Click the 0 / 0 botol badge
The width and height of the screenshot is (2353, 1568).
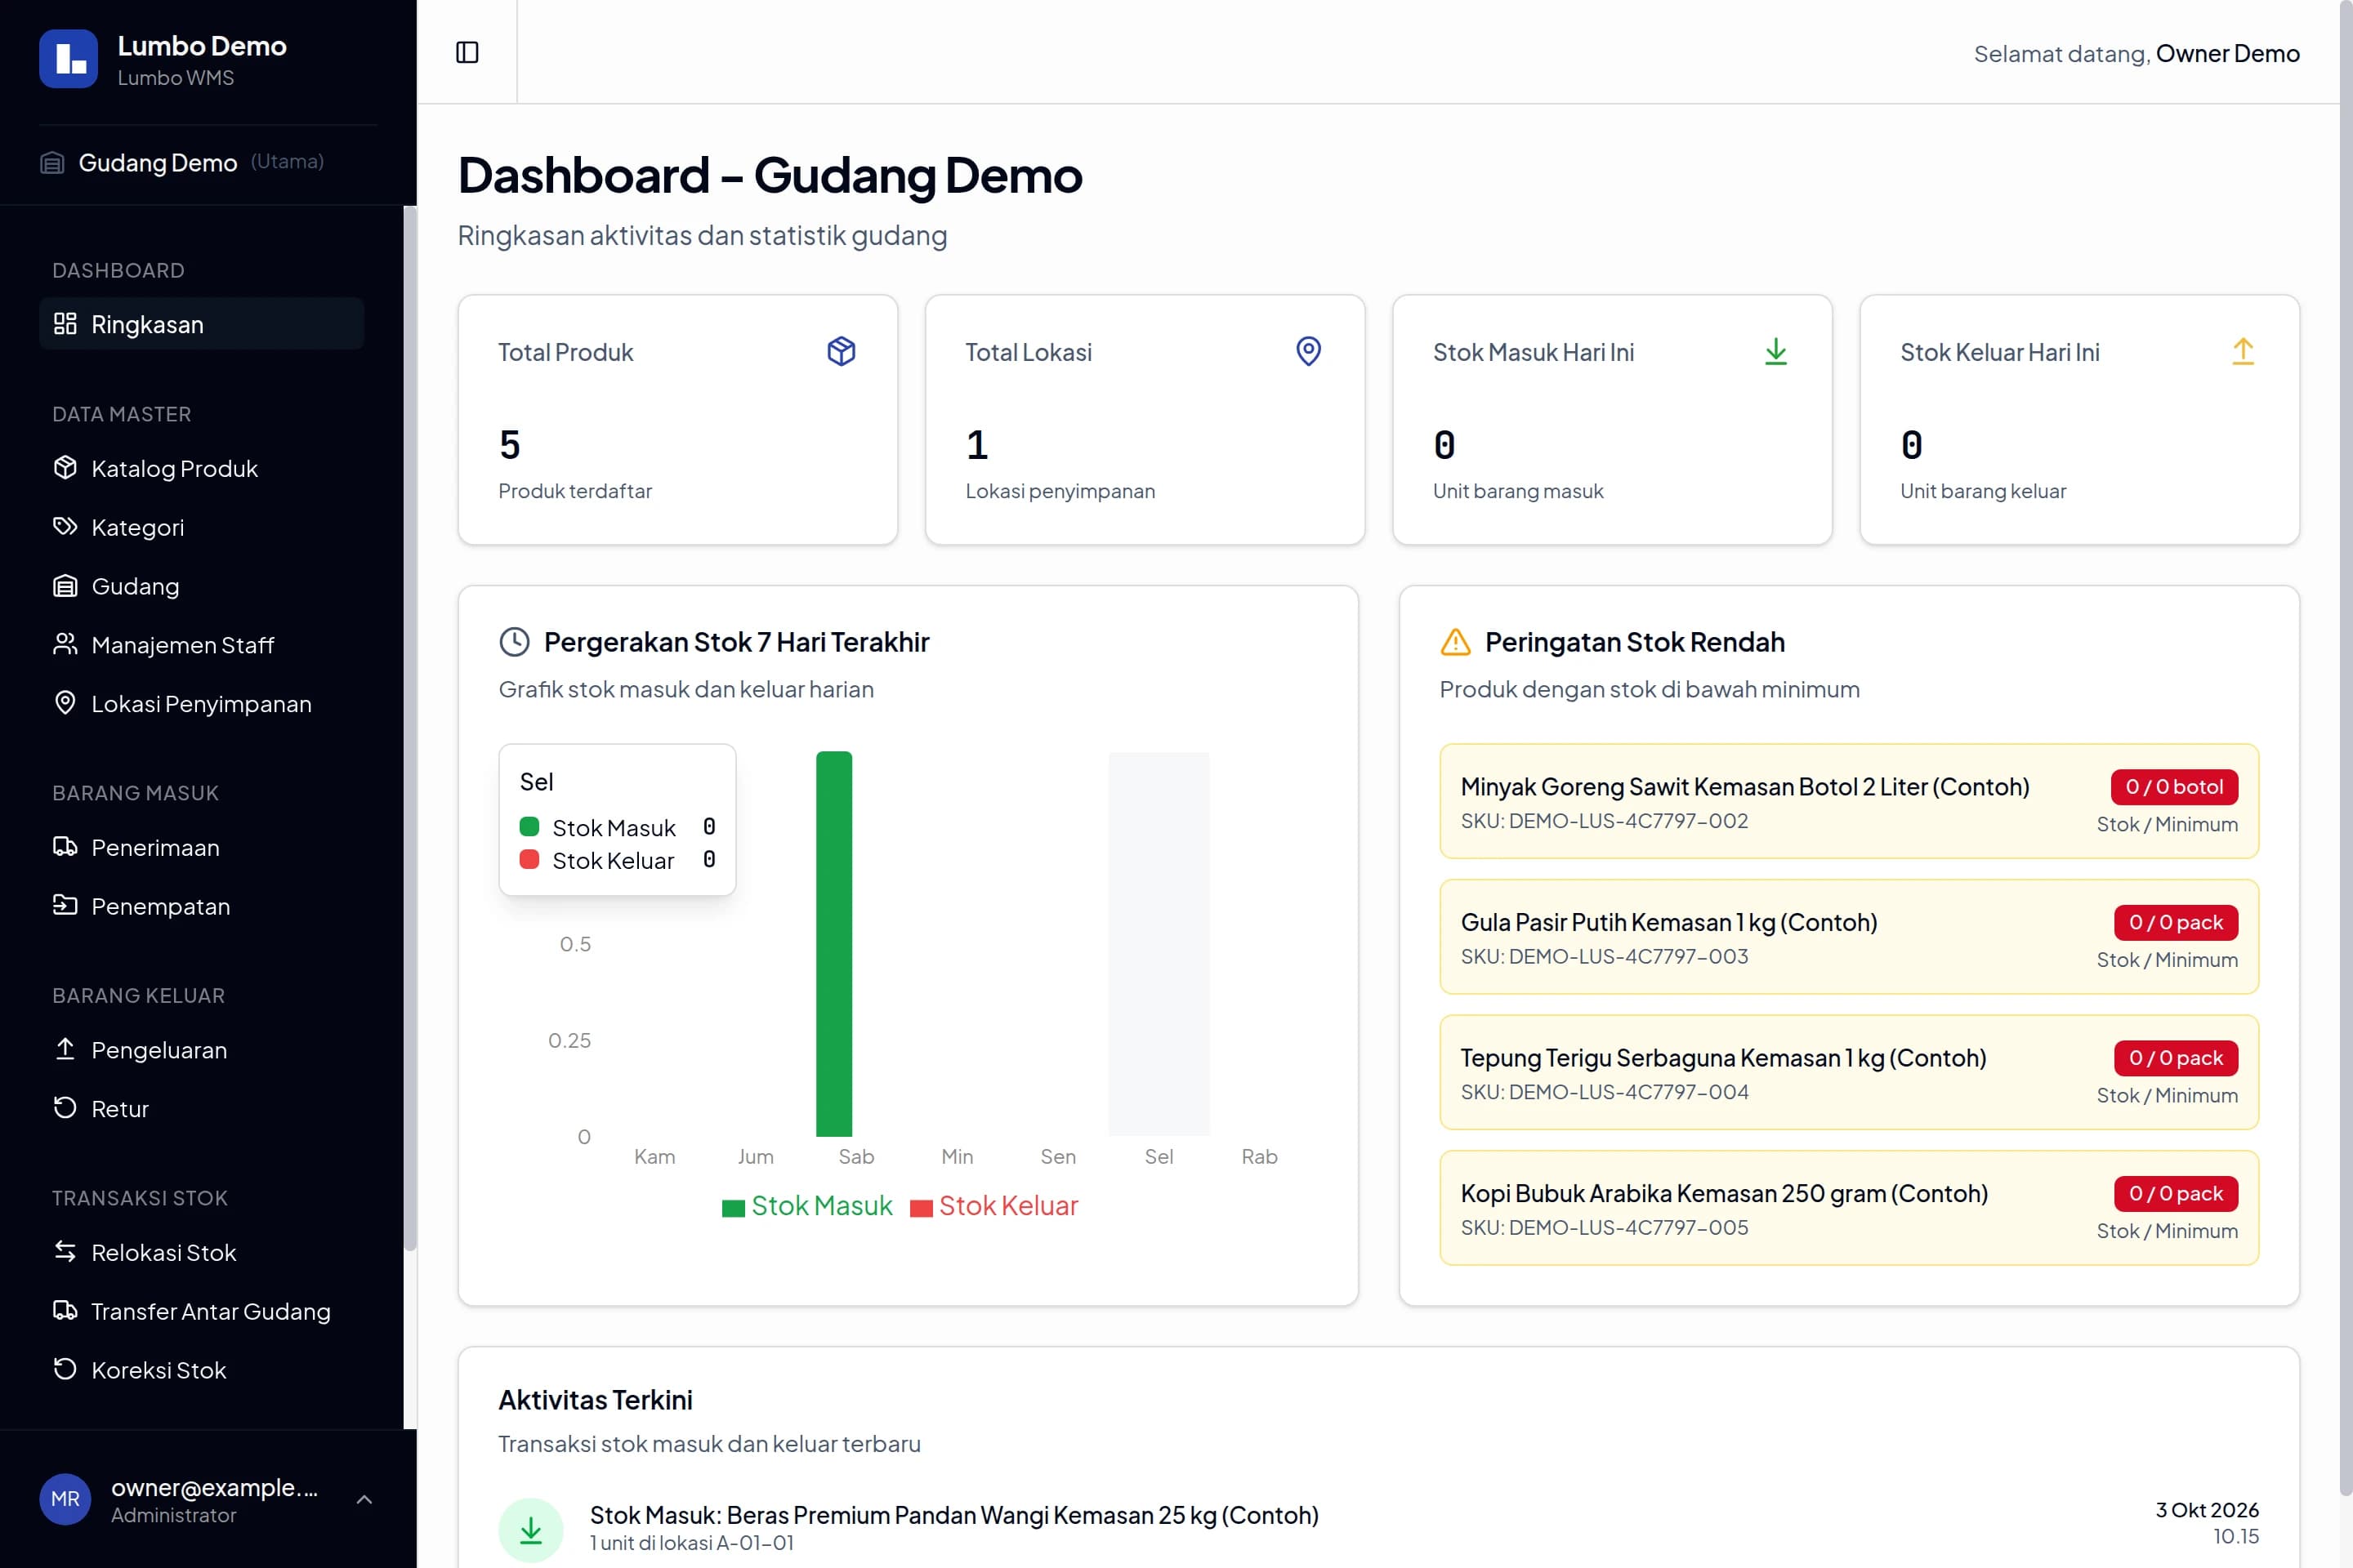pyautogui.click(x=2174, y=787)
